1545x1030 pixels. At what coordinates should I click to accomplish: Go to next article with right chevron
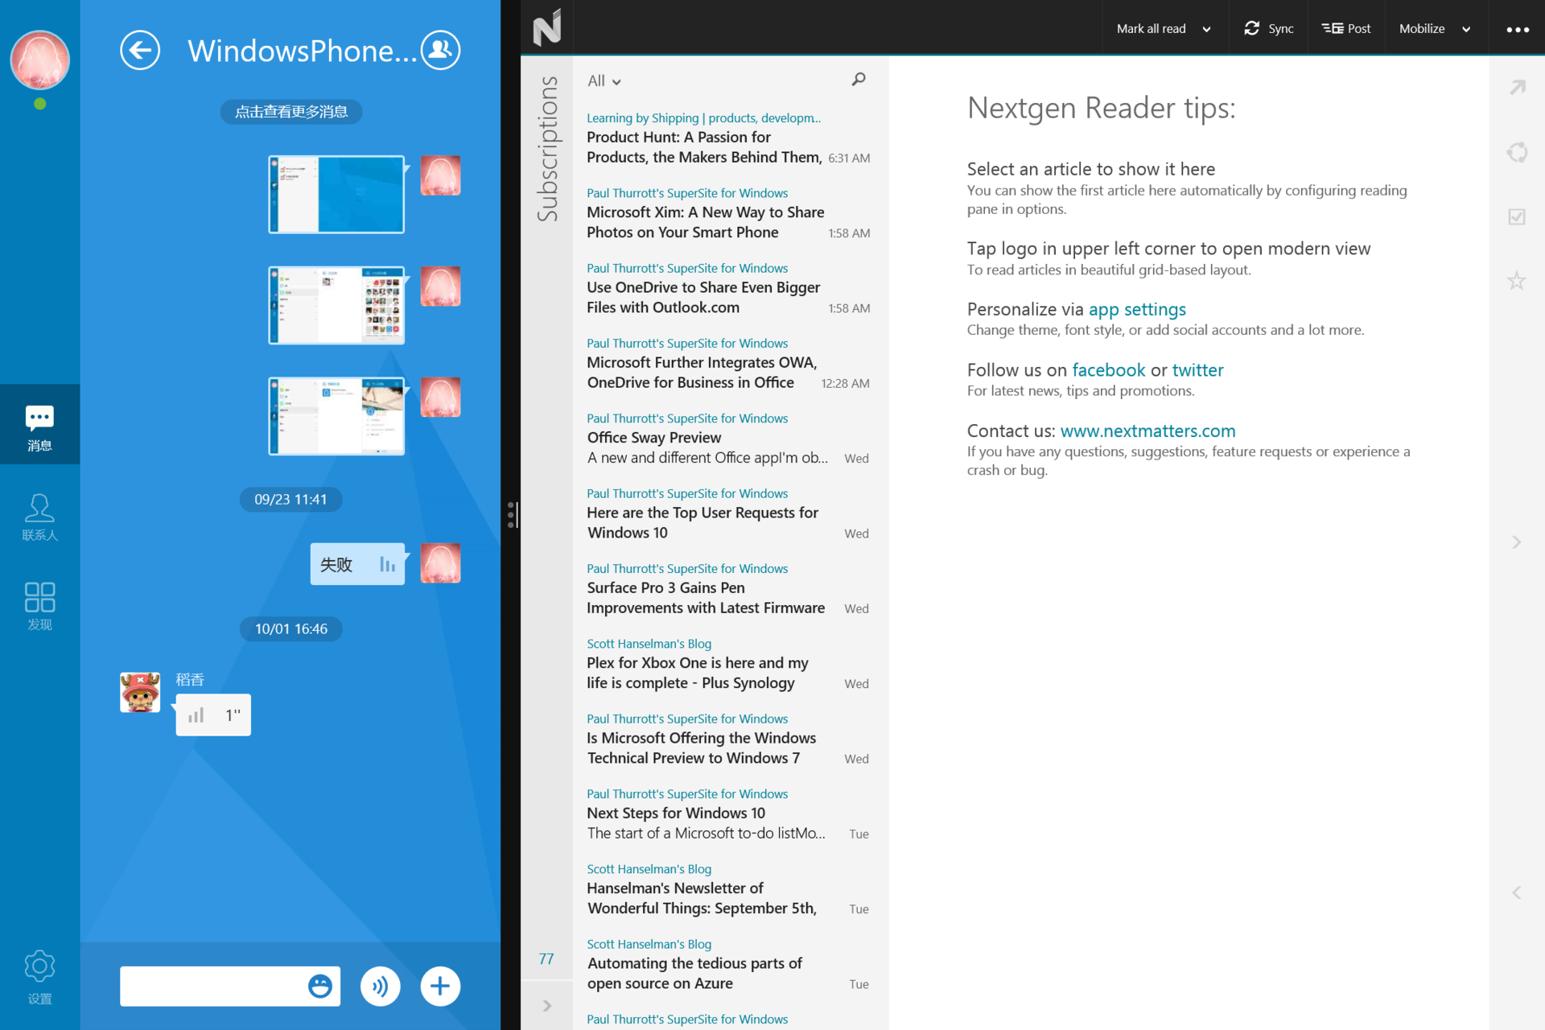1517,542
